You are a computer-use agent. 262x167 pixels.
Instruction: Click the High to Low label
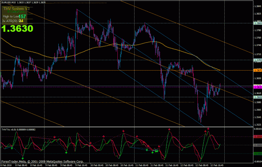[x=11, y=16]
